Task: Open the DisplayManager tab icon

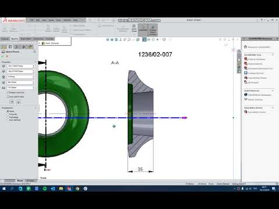Action: tap(30, 47)
